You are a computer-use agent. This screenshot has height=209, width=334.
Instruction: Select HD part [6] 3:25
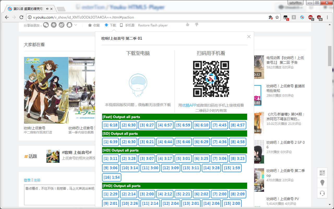[x=201, y=159]
